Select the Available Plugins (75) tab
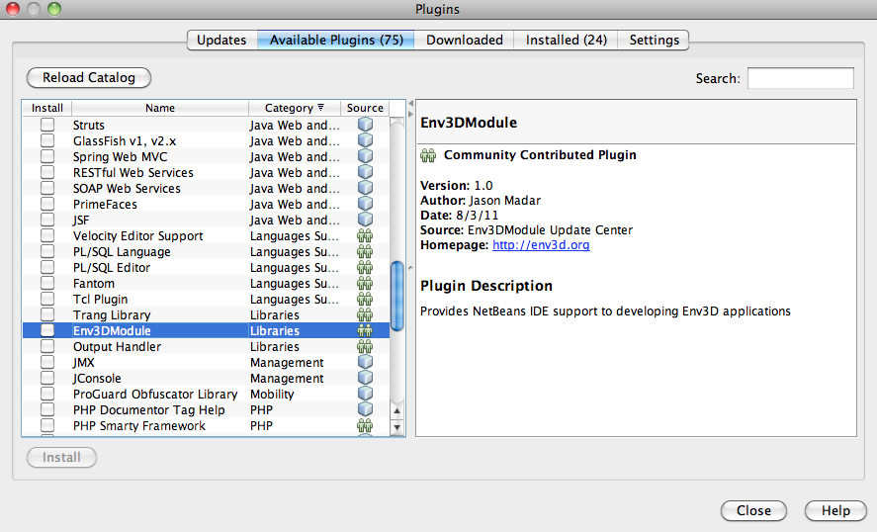Screen dimensions: 877x532 pos(336,40)
